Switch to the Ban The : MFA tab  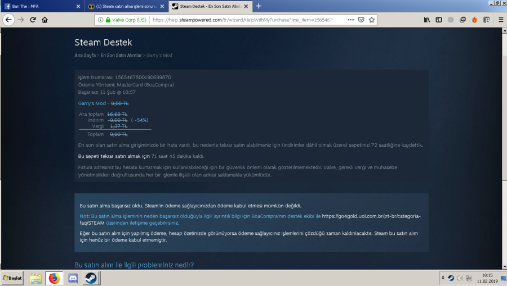click(x=43, y=6)
